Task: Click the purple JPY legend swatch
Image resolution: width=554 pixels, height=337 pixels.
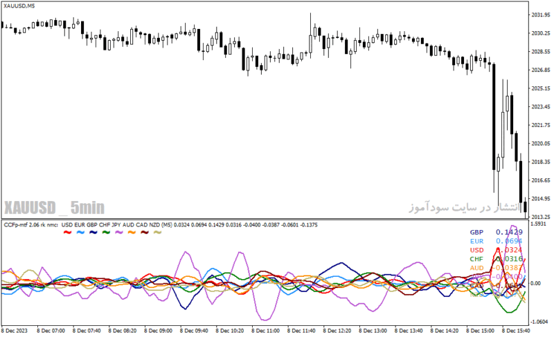Action: click(118, 232)
